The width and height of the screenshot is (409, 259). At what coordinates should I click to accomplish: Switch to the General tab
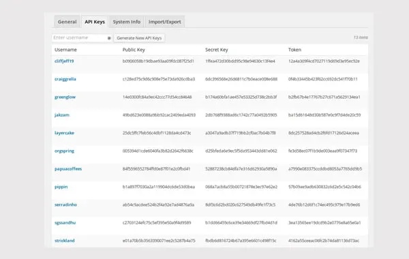67,22
